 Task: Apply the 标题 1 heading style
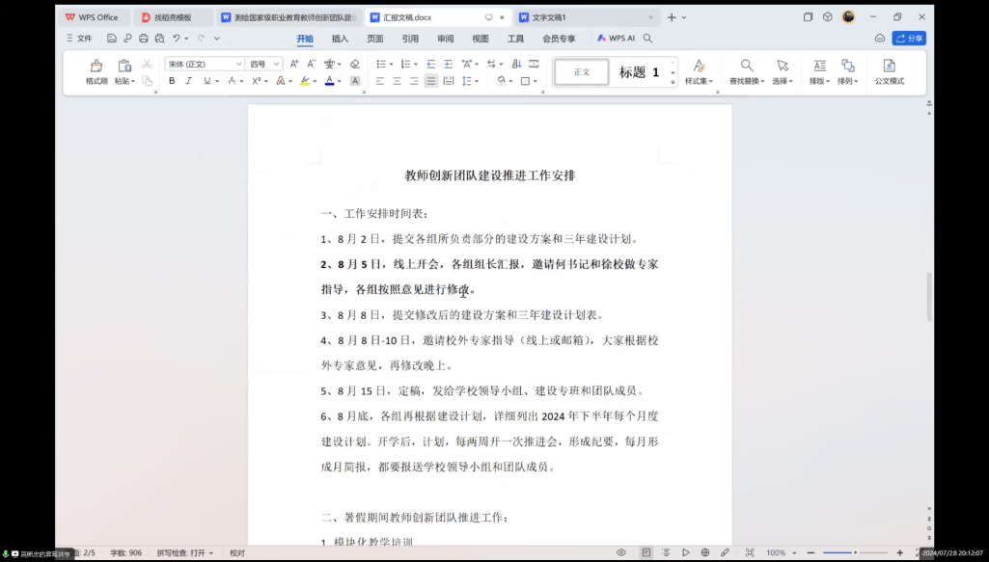click(x=639, y=72)
